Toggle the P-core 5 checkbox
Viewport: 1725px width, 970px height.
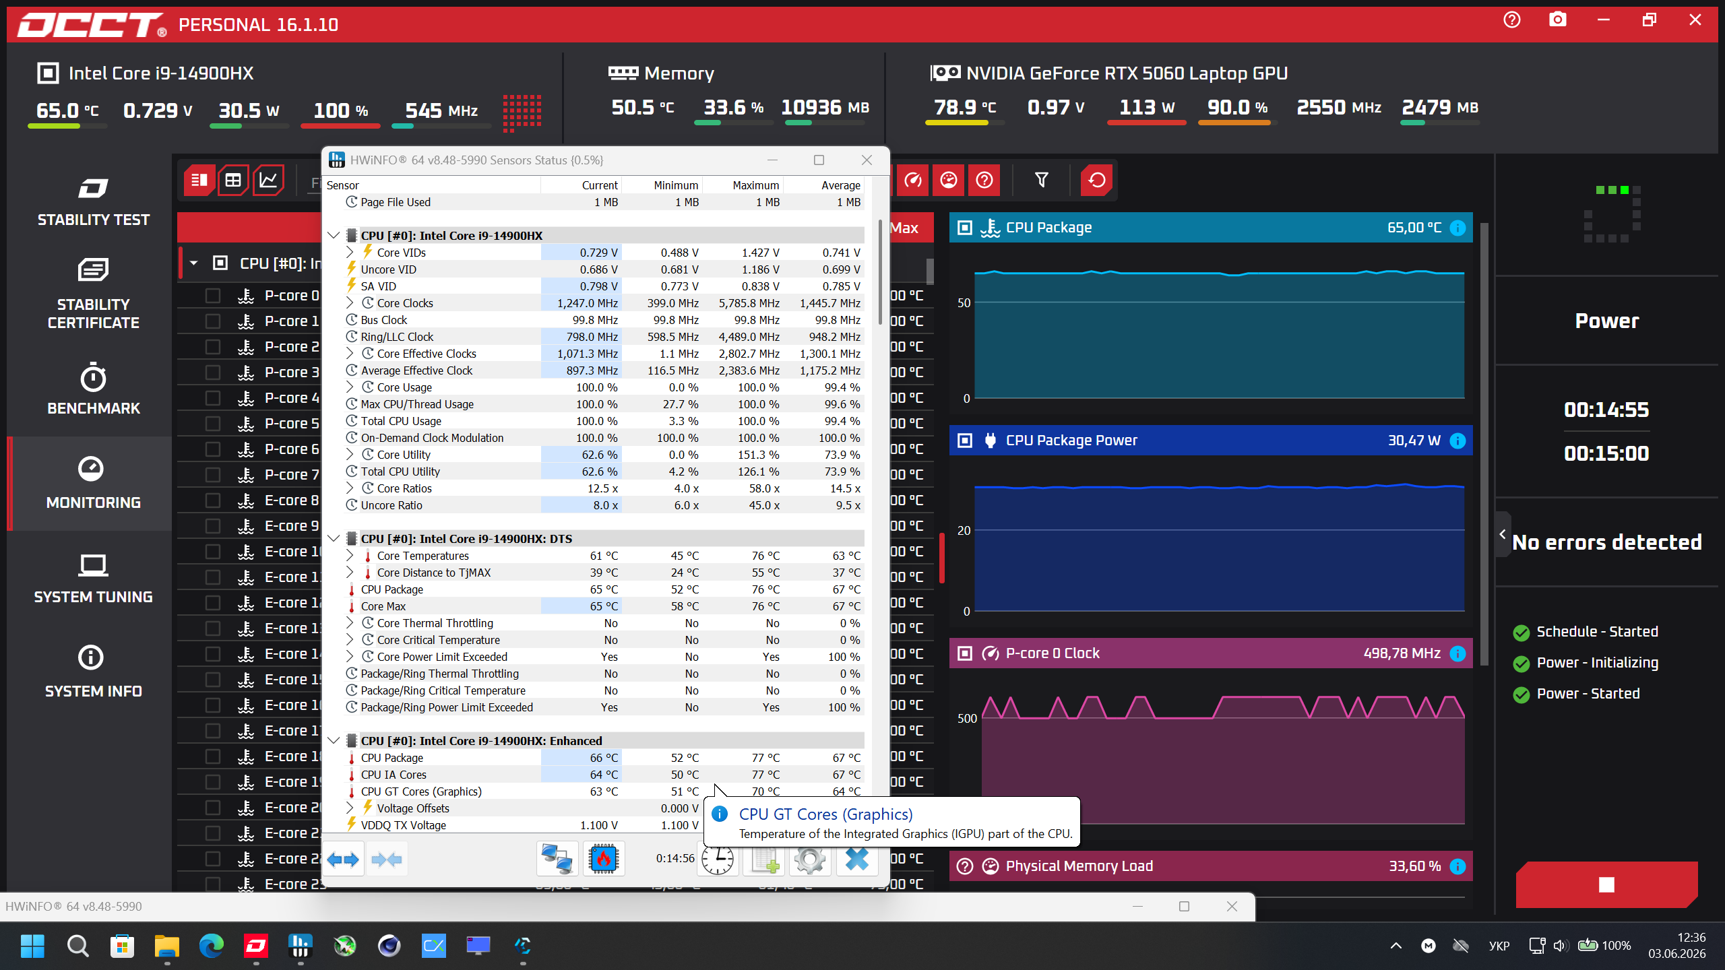coord(213,424)
